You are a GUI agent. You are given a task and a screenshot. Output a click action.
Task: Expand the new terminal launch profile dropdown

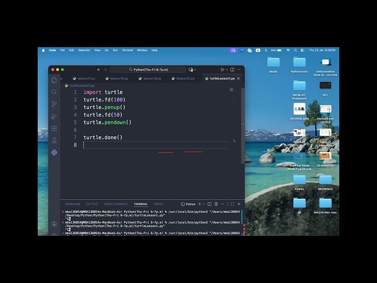(204, 204)
